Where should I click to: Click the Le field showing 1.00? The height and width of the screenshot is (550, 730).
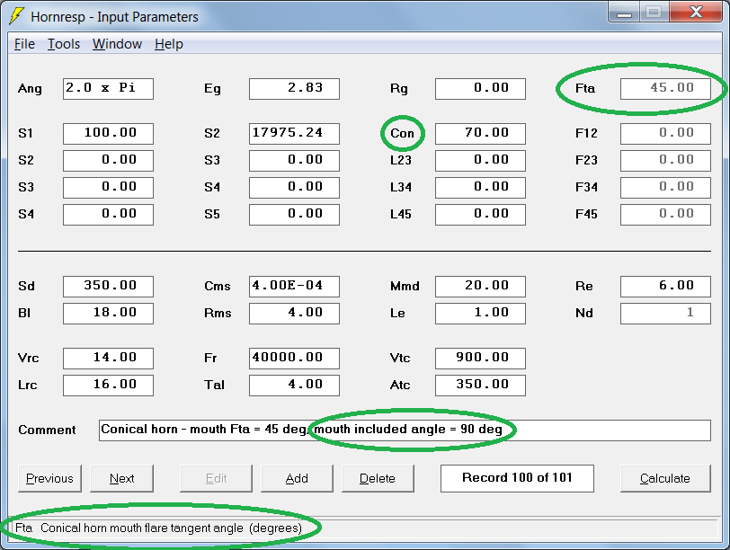480,313
